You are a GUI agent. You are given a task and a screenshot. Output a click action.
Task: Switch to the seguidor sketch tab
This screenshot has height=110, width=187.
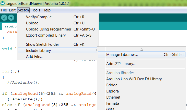click(9, 26)
